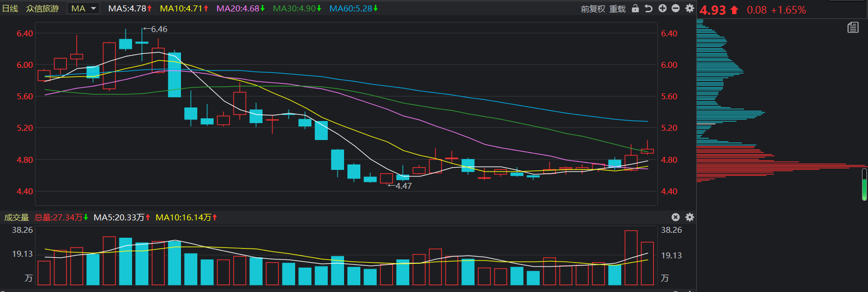Close the 成交量 volume panel

pos(676,217)
